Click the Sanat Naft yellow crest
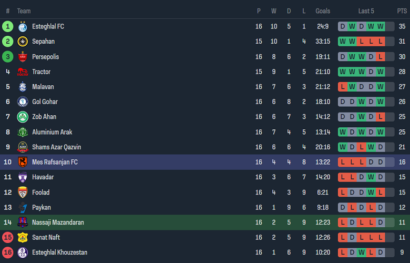Image resolution: width=410 pixels, height=263 pixels. 23,237
